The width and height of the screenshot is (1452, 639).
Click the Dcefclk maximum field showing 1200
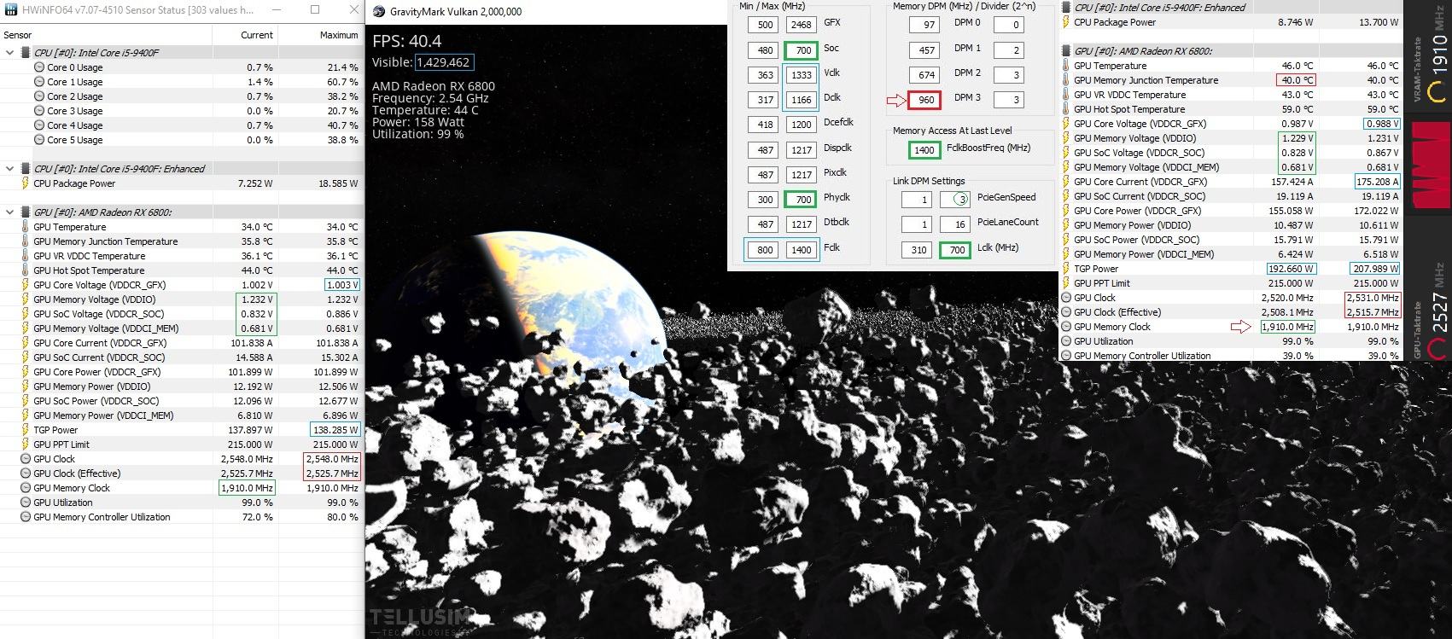click(x=802, y=125)
